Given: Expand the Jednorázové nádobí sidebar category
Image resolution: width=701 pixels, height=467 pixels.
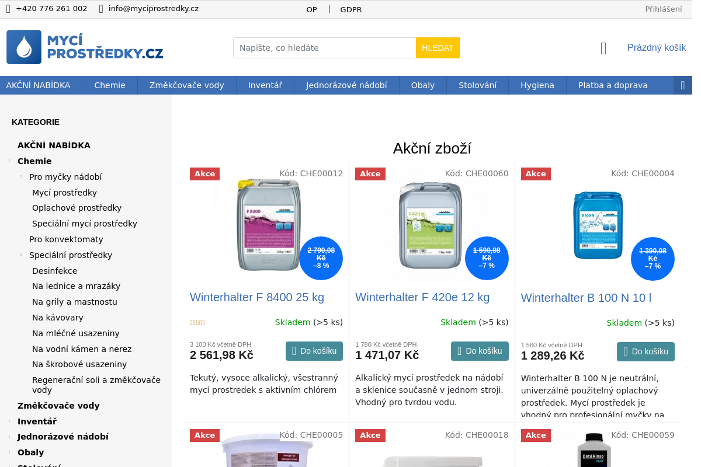Looking at the screenshot, I should click(x=9, y=437).
